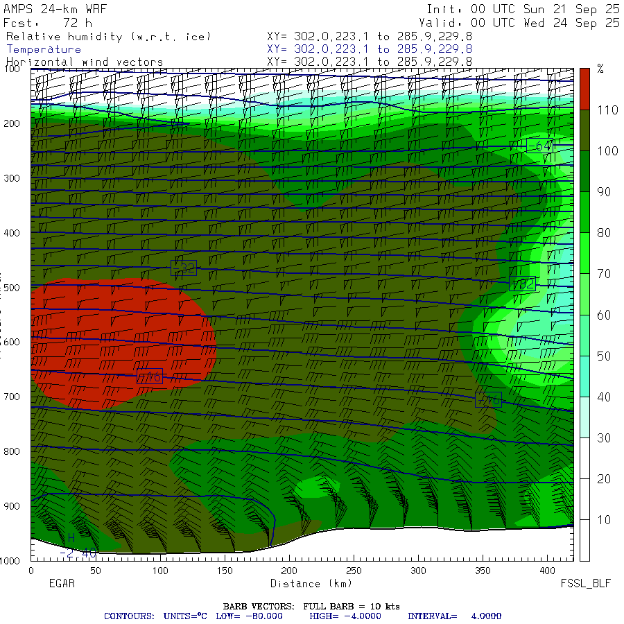Click the 'CONTOURS: UNITS=°C' caption text
This screenshot has height=624, width=624.
(155, 616)
